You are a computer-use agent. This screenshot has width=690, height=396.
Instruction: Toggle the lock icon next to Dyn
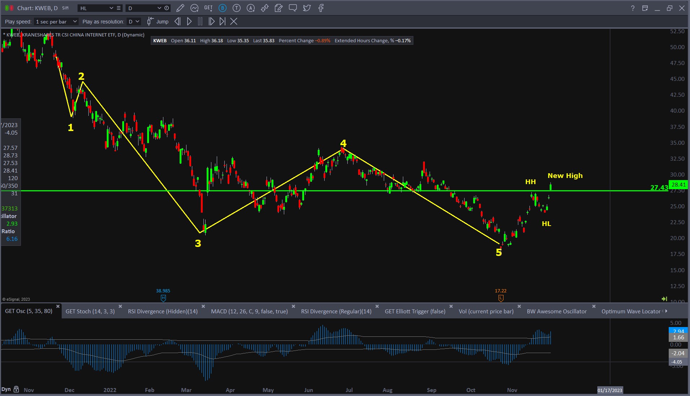(x=16, y=389)
